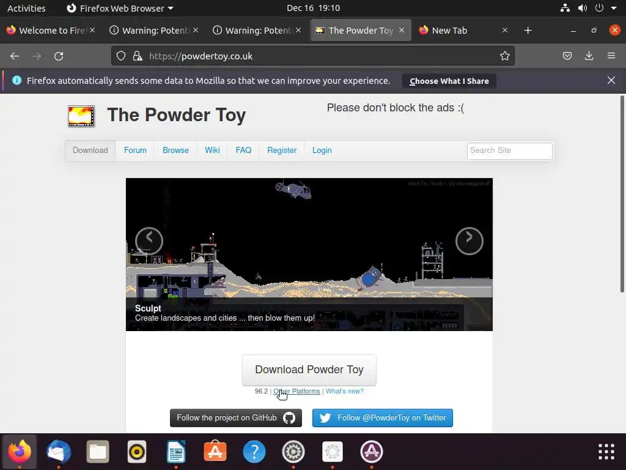Expand the Firefox Web Browser app menu
This screenshot has height=470, width=626.
(120, 8)
